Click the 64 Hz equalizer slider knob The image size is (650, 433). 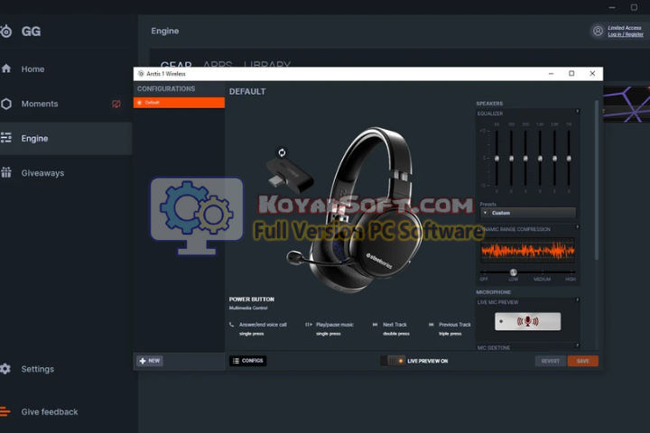point(497,158)
